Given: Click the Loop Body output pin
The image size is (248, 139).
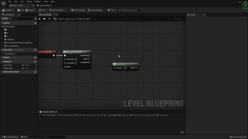Looking at the screenshot, I should point(89,56).
